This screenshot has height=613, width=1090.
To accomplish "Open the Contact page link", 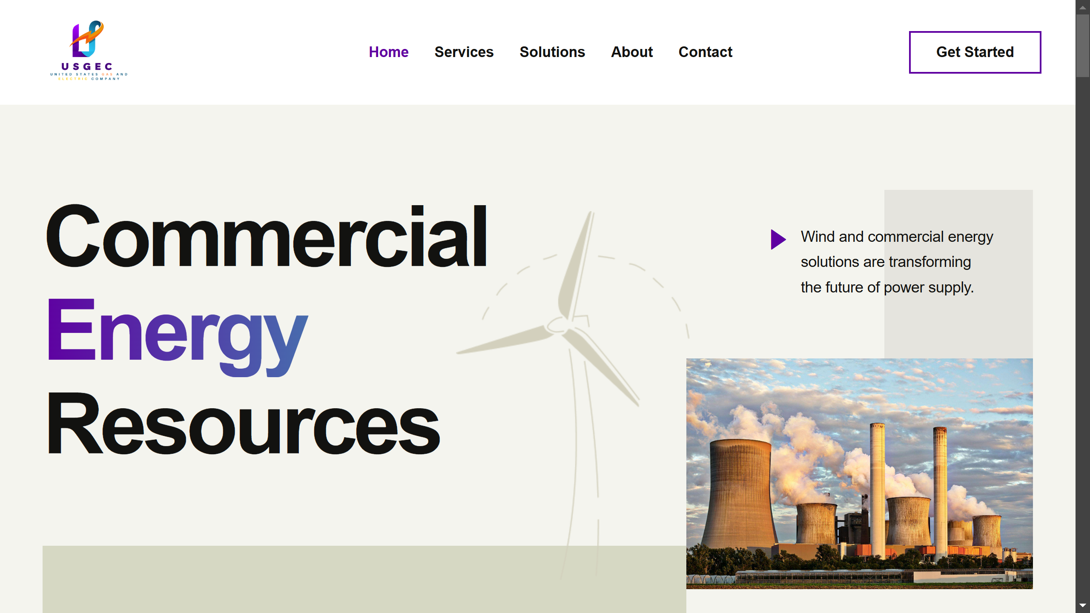I will [705, 52].
